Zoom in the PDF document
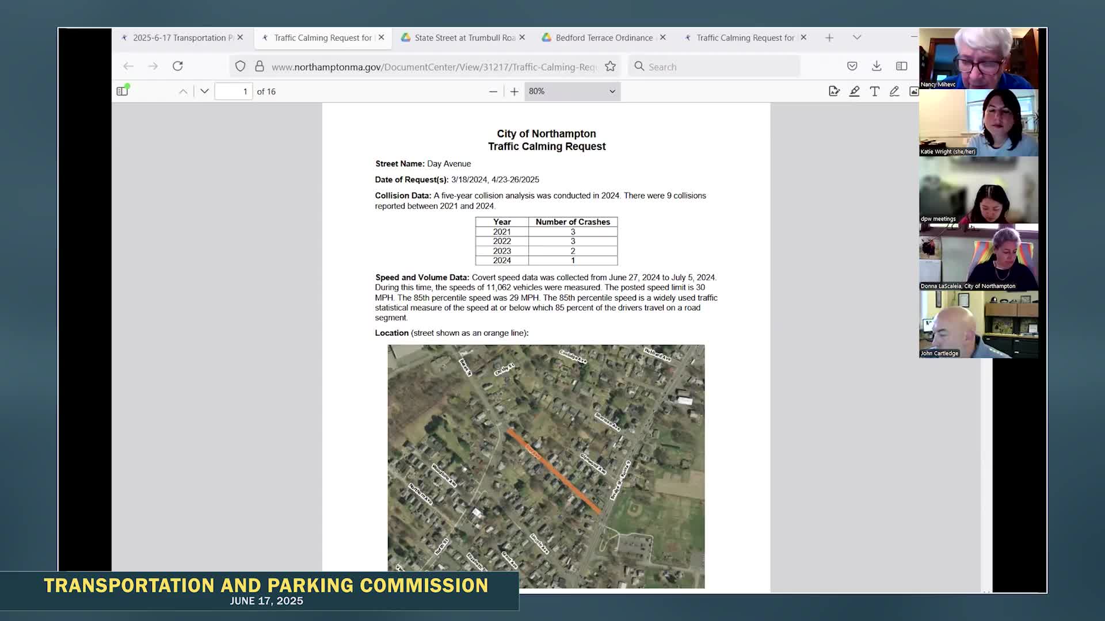This screenshot has width=1105, height=621. pos(515,91)
